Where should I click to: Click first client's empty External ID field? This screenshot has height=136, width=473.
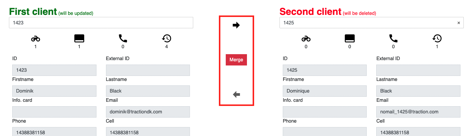148,70
